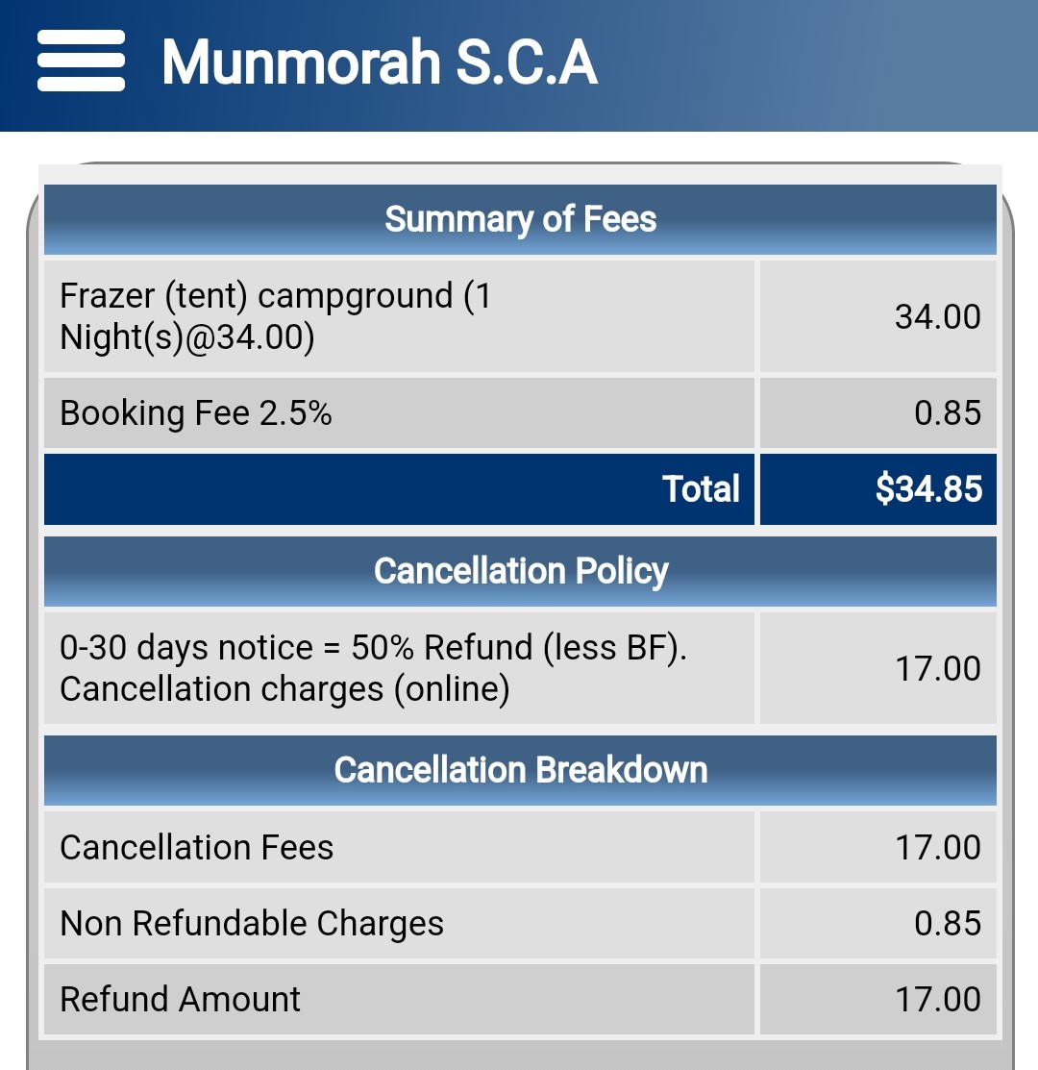1038x1070 pixels.
Task: Tap the Booking Fee 2.5% row
Action: coord(399,412)
